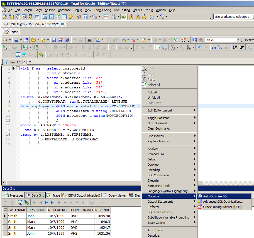Click Fold All in context menu
The image size is (254, 238).
[169, 92]
